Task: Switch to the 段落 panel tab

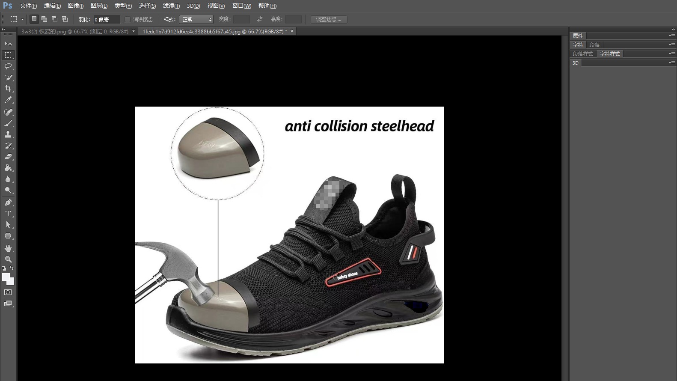Action: [x=594, y=45]
